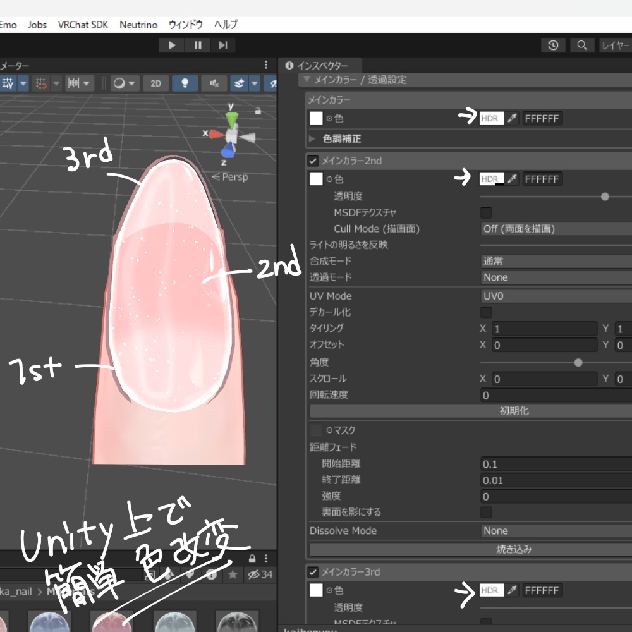Click the Project favorites star icon
Screen dimensions: 632x632
(x=233, y=574)
